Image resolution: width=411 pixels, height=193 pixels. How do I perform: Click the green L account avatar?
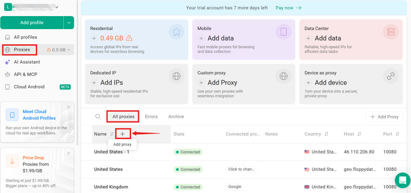coord(8,7)
